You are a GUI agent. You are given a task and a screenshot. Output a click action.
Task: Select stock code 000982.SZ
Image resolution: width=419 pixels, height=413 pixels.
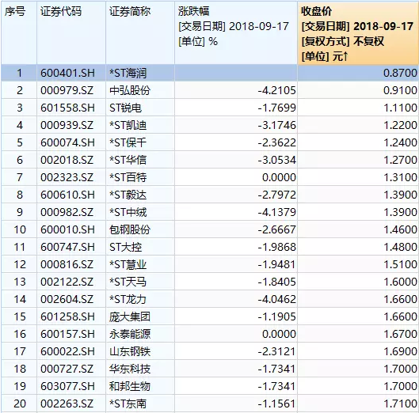pyautogui.click(x=67, y=212)
